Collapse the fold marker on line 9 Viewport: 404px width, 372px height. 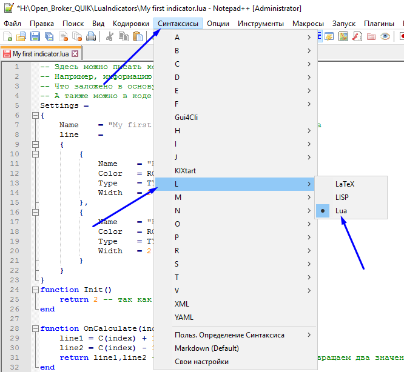[36, 145]
